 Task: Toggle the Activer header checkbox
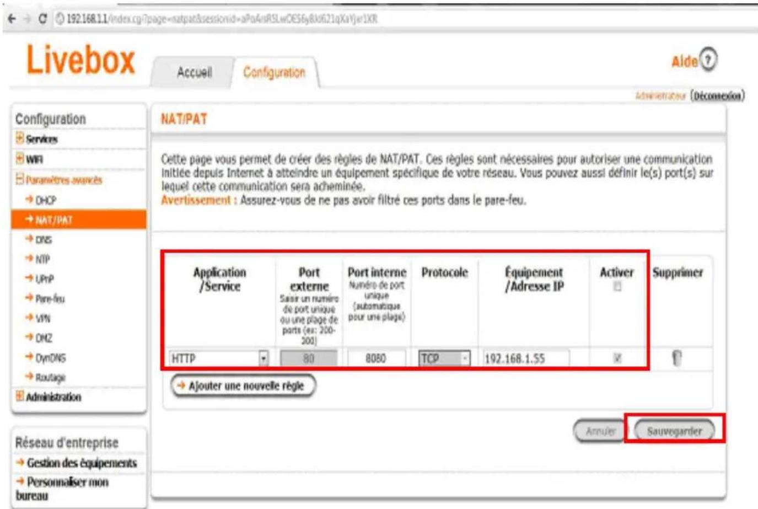(617, 286)
